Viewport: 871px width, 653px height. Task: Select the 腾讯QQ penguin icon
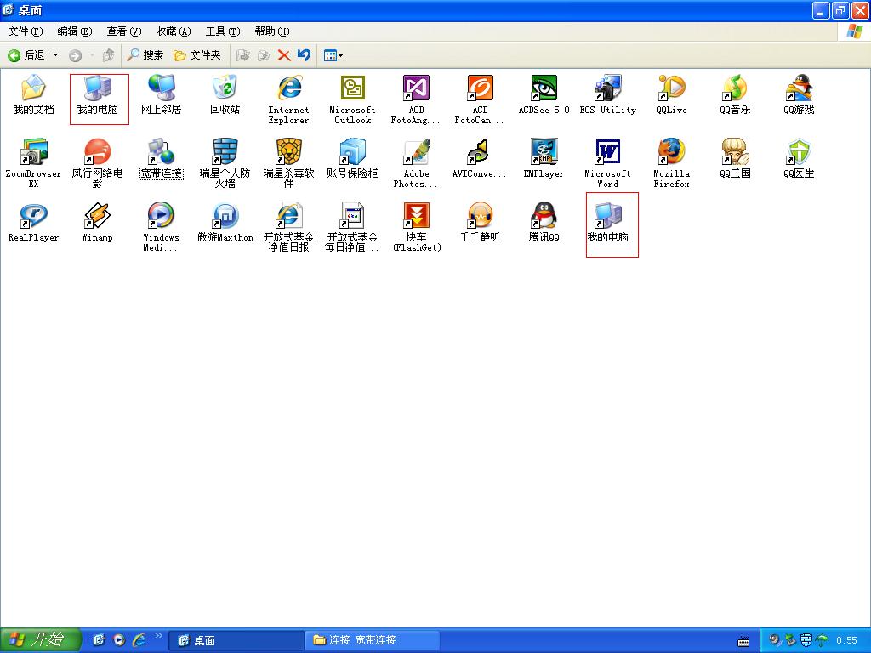point(544,217)
